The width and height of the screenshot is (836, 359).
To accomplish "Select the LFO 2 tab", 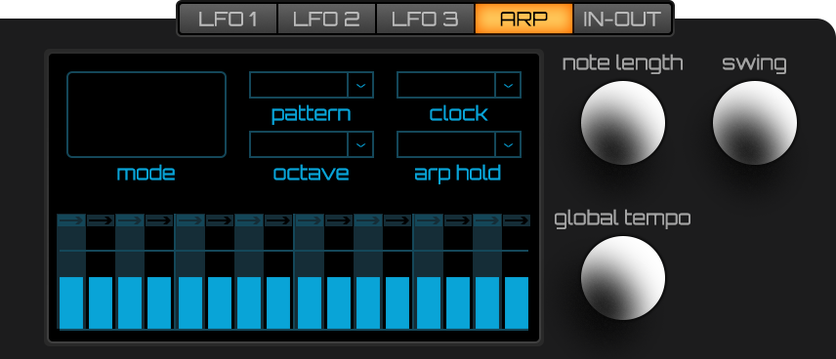I will [327, 20].
